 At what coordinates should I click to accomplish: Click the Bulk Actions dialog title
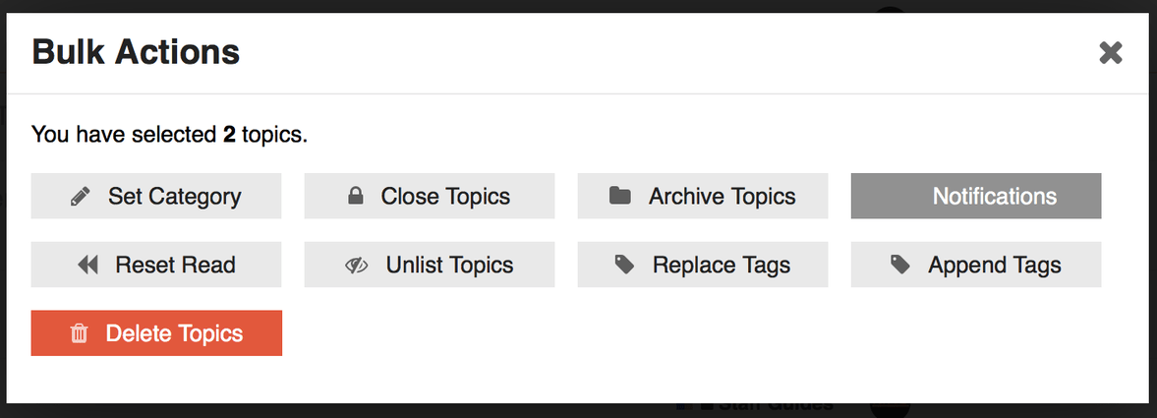coord(136,52)
